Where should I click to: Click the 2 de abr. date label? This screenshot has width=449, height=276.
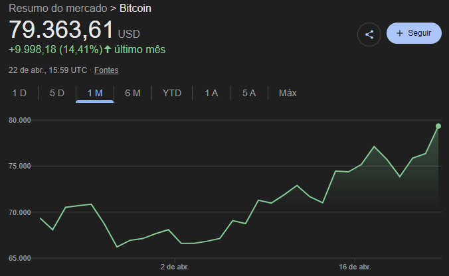pos(175,267)
